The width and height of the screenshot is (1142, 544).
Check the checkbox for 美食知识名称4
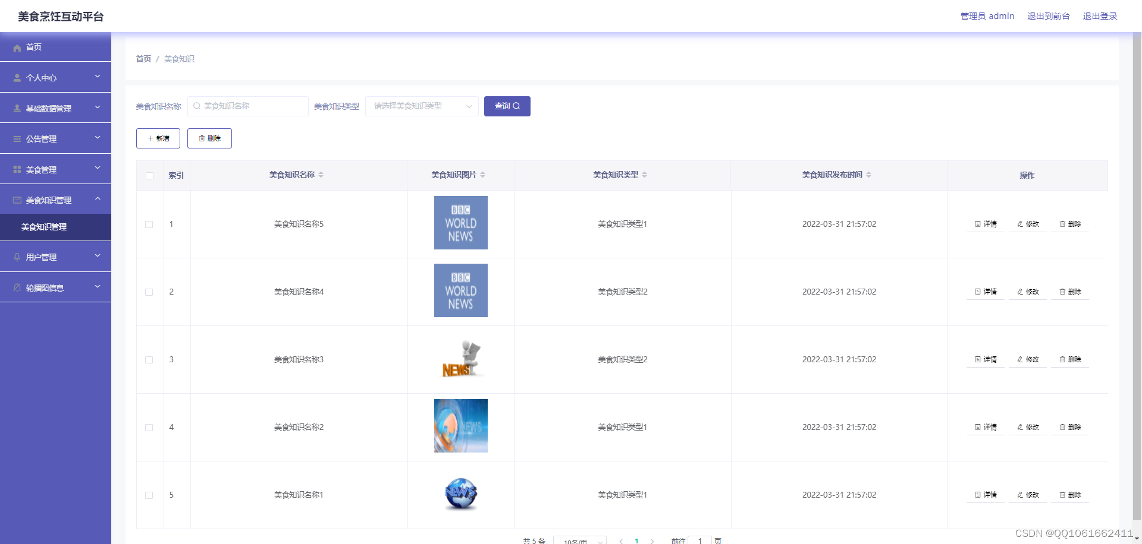[149, 292]
